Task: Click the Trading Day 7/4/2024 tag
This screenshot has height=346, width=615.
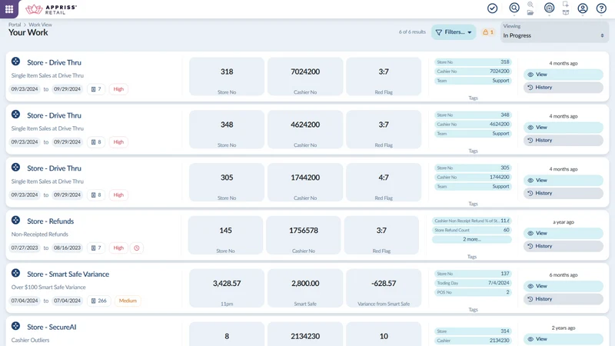Action: (473, 283)
